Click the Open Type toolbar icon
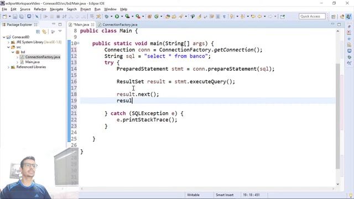This screenshot has height=199, width=354. (168, 17)
